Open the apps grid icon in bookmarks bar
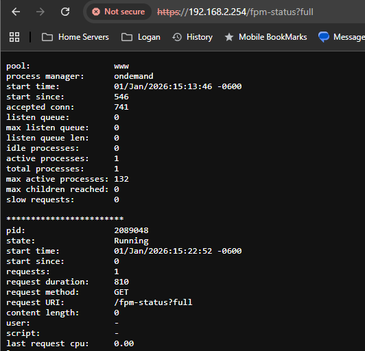 point(14,37)
